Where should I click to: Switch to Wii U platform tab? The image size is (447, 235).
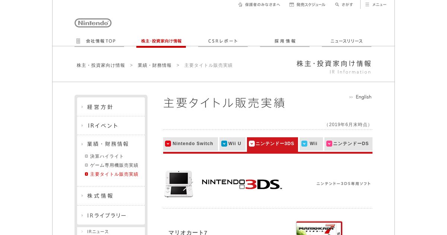232,144
